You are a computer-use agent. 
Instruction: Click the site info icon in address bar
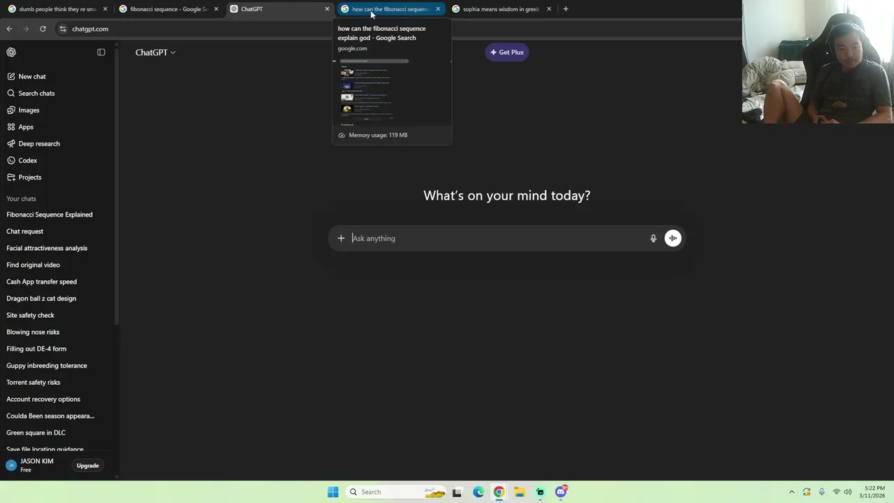point(62,29)
